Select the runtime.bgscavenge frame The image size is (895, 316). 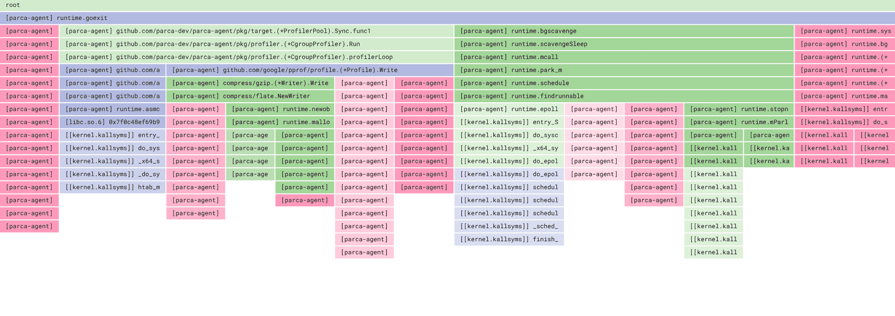pos(624,31)
